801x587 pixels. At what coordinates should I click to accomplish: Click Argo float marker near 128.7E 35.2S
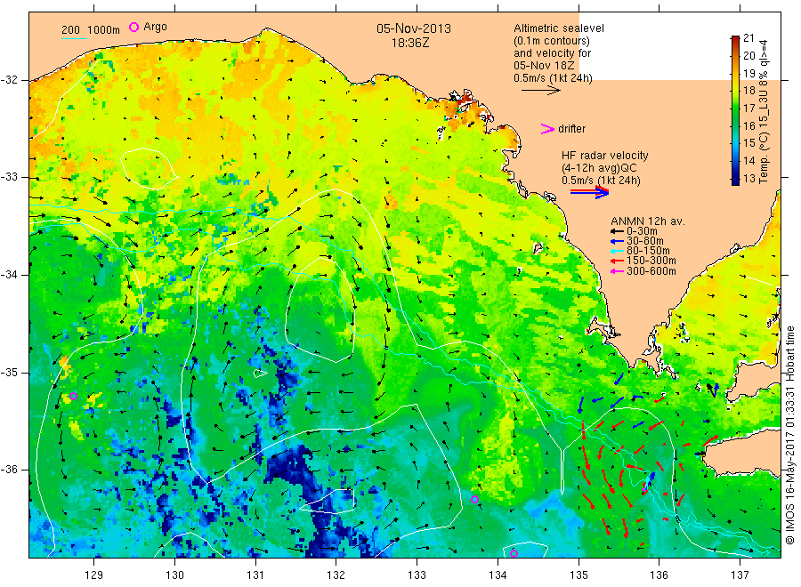(73, 396)
